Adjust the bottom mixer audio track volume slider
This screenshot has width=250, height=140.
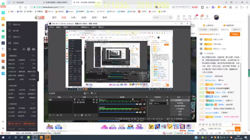coord(118,112)
